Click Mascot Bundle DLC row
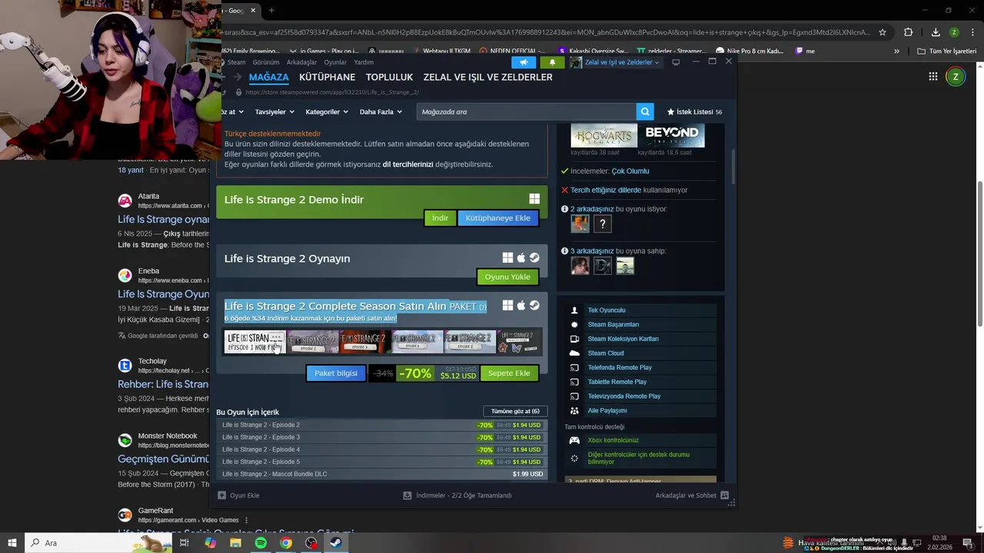This screenshot has height=553, width=984. click(x=382, y=474)
